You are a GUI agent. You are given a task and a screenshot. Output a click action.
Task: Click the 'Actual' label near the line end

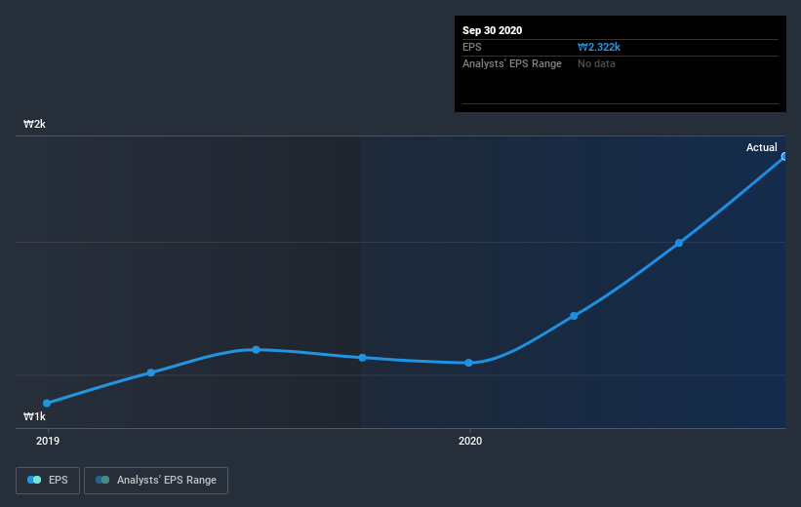pyautogui.click(x=762, y=147)
